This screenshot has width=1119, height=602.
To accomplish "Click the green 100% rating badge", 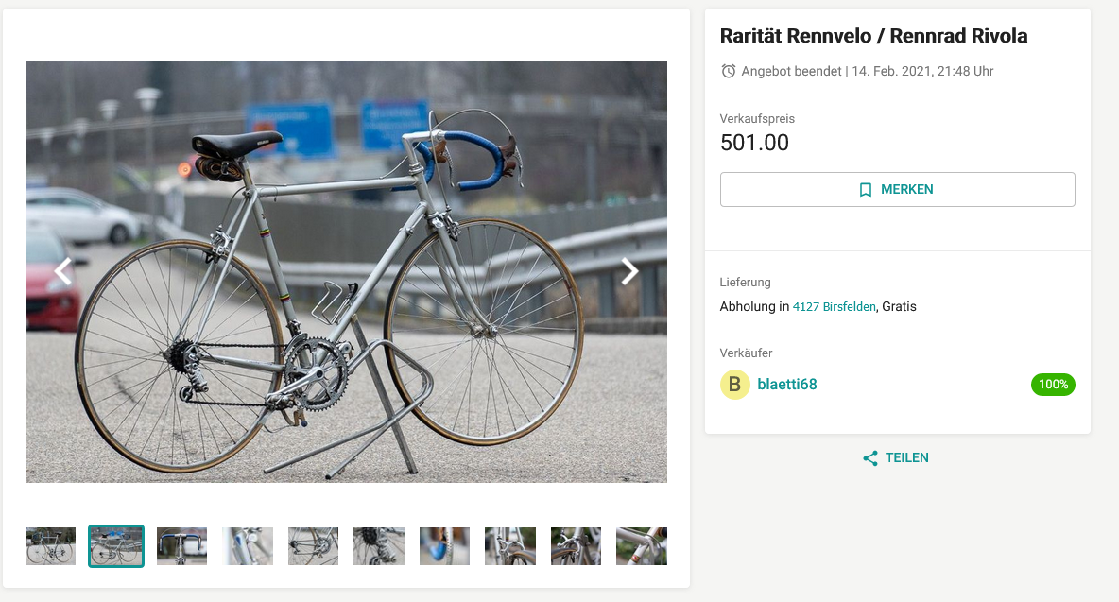I will coord(1053,385).
